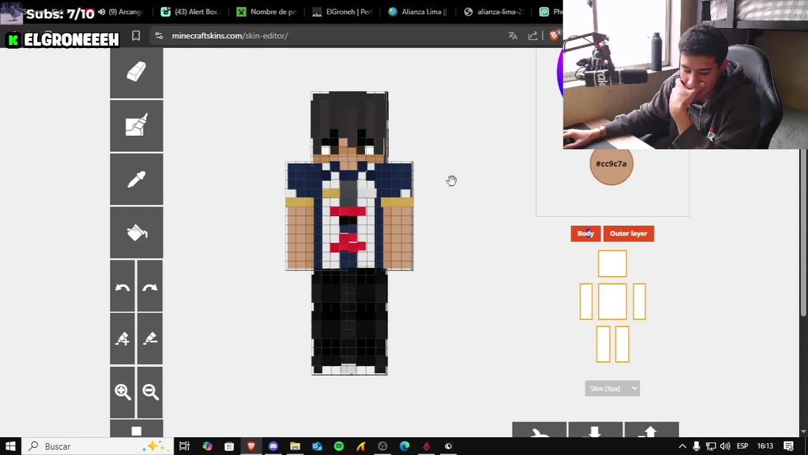Redo the last edit

150,287
